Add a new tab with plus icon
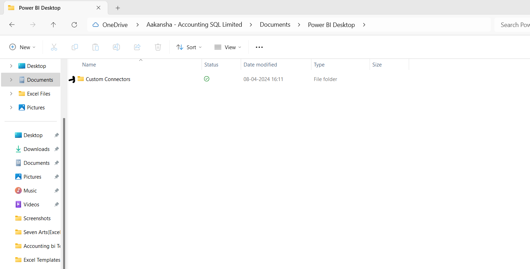The height and width of the screenshot is (269, 530). pyautogui.click(x=118, y=8)
